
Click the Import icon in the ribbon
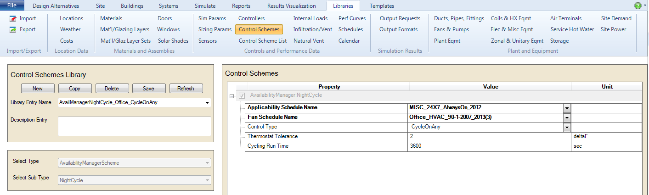click(x=12, y=18)
